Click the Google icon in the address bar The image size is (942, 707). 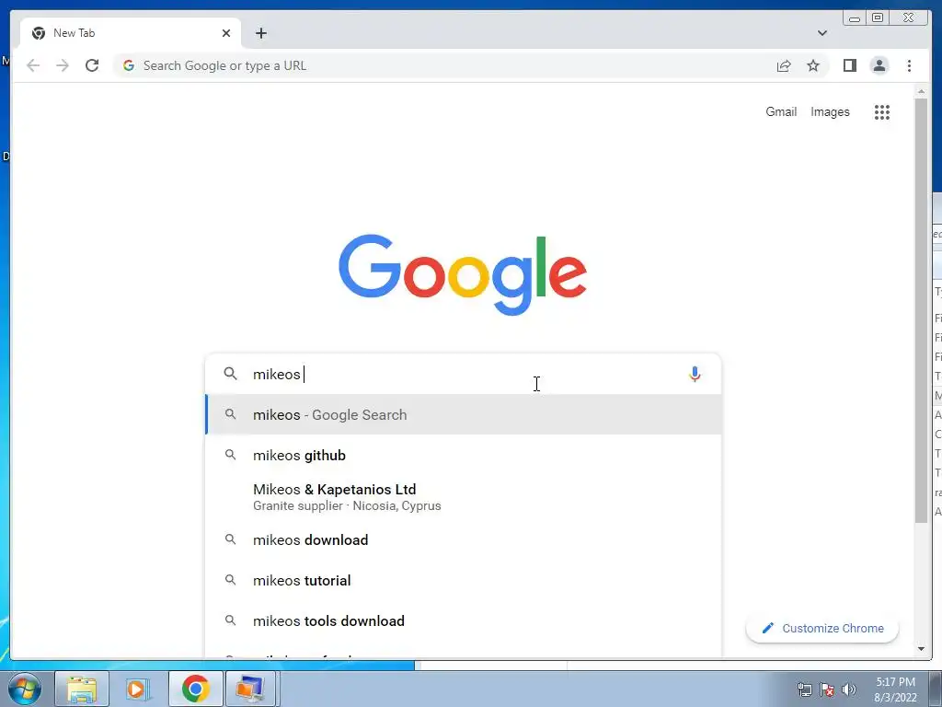pyautogui.click(x=128, y=65)
